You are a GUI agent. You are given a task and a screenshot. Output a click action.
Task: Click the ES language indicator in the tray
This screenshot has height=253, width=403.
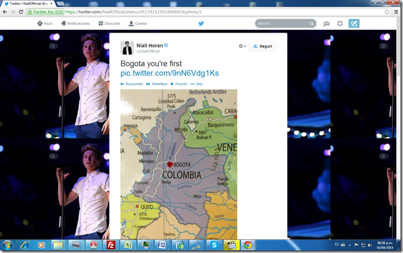click(337, 244)
